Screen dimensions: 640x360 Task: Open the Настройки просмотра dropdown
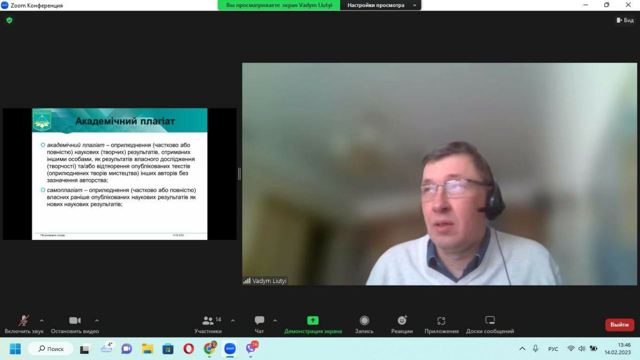[381, 5]
